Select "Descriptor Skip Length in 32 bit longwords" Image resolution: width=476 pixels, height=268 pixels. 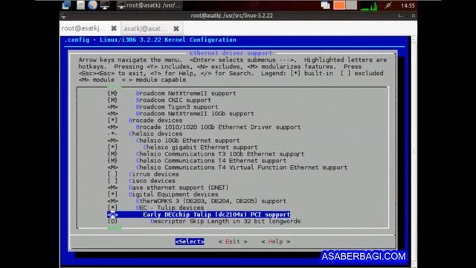[225, 221]
